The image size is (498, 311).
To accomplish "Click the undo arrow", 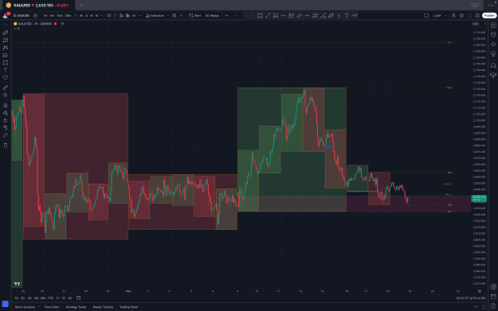I will click(x=227, y=16).
